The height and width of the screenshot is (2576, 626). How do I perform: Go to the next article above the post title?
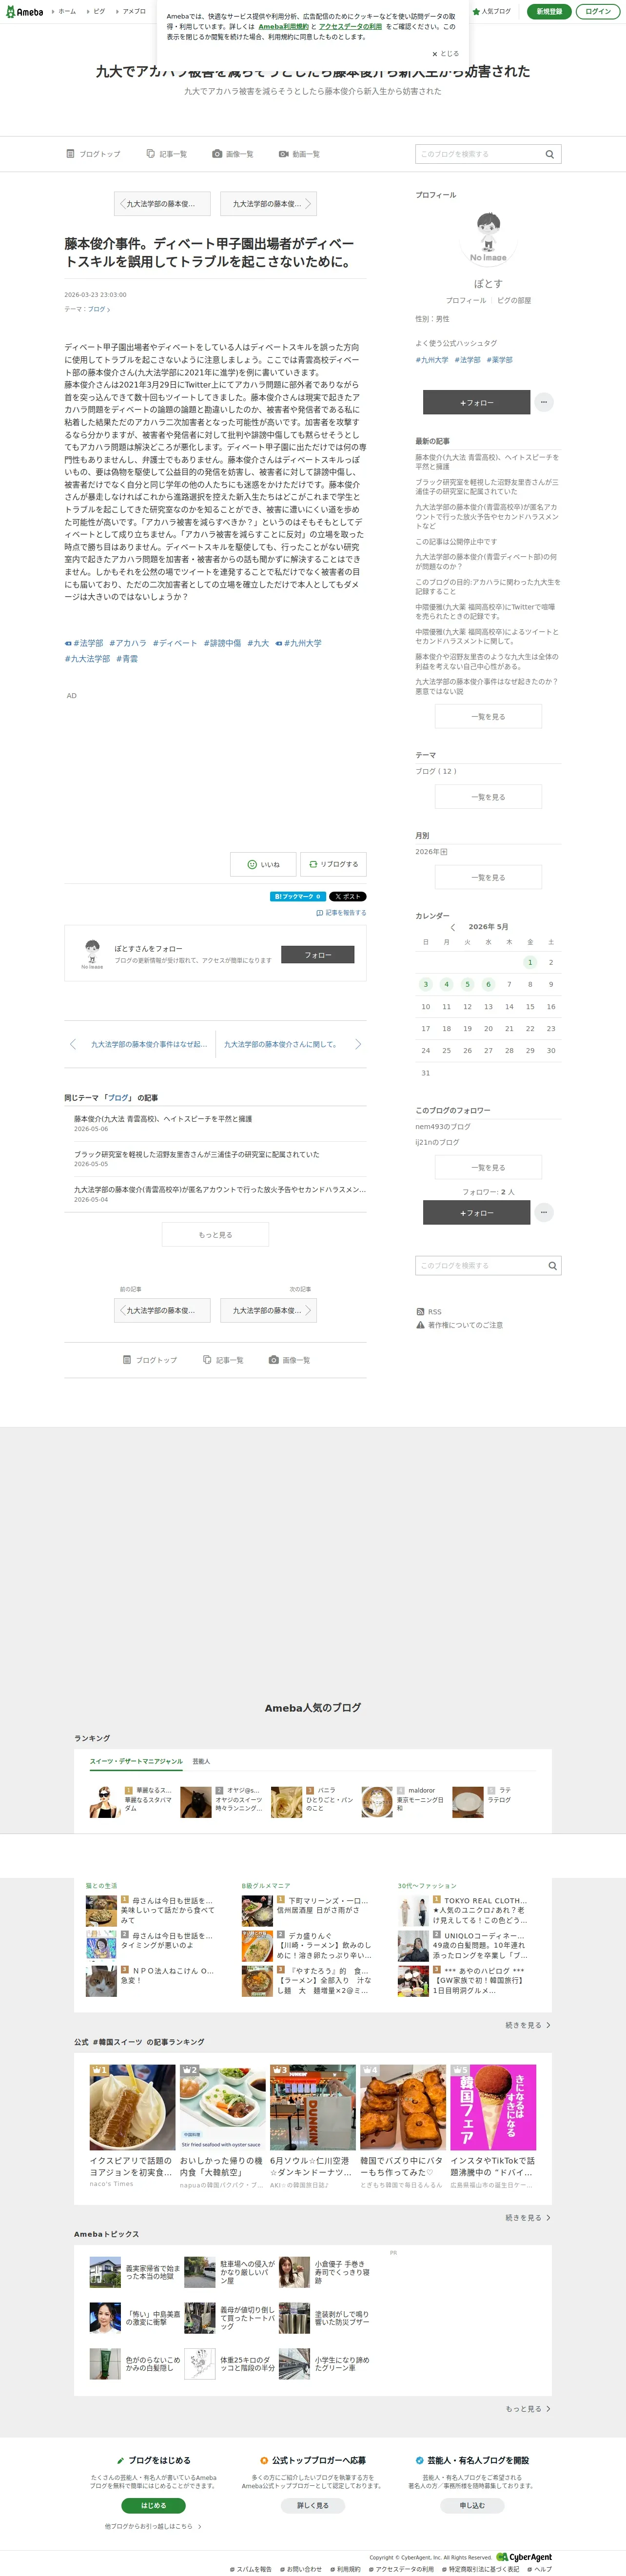268,204
